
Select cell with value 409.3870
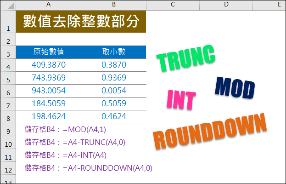pyautogui.click(x=49, y=65)
